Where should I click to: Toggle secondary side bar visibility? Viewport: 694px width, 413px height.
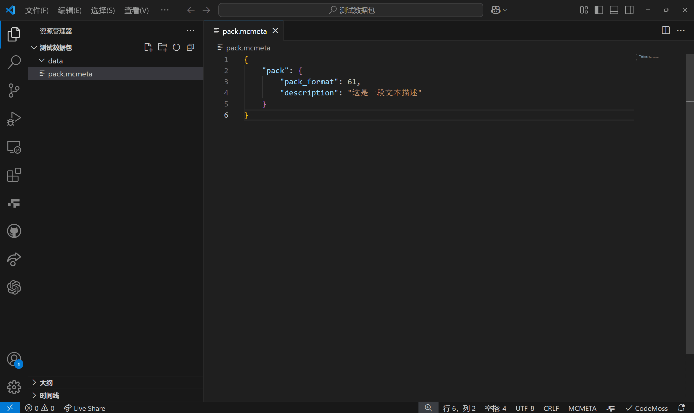(629, 10)
